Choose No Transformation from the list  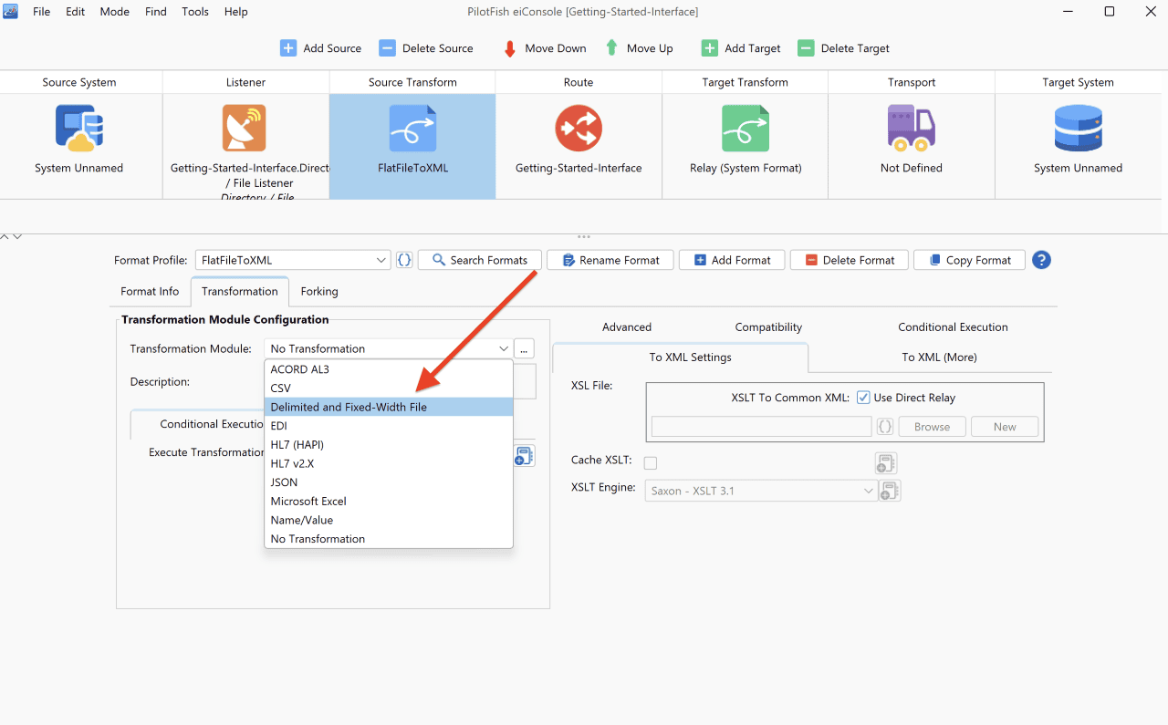389,539
